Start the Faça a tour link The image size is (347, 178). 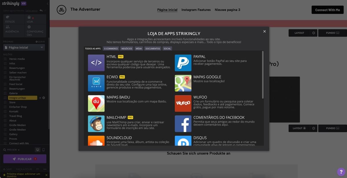(x=24, y=169)
